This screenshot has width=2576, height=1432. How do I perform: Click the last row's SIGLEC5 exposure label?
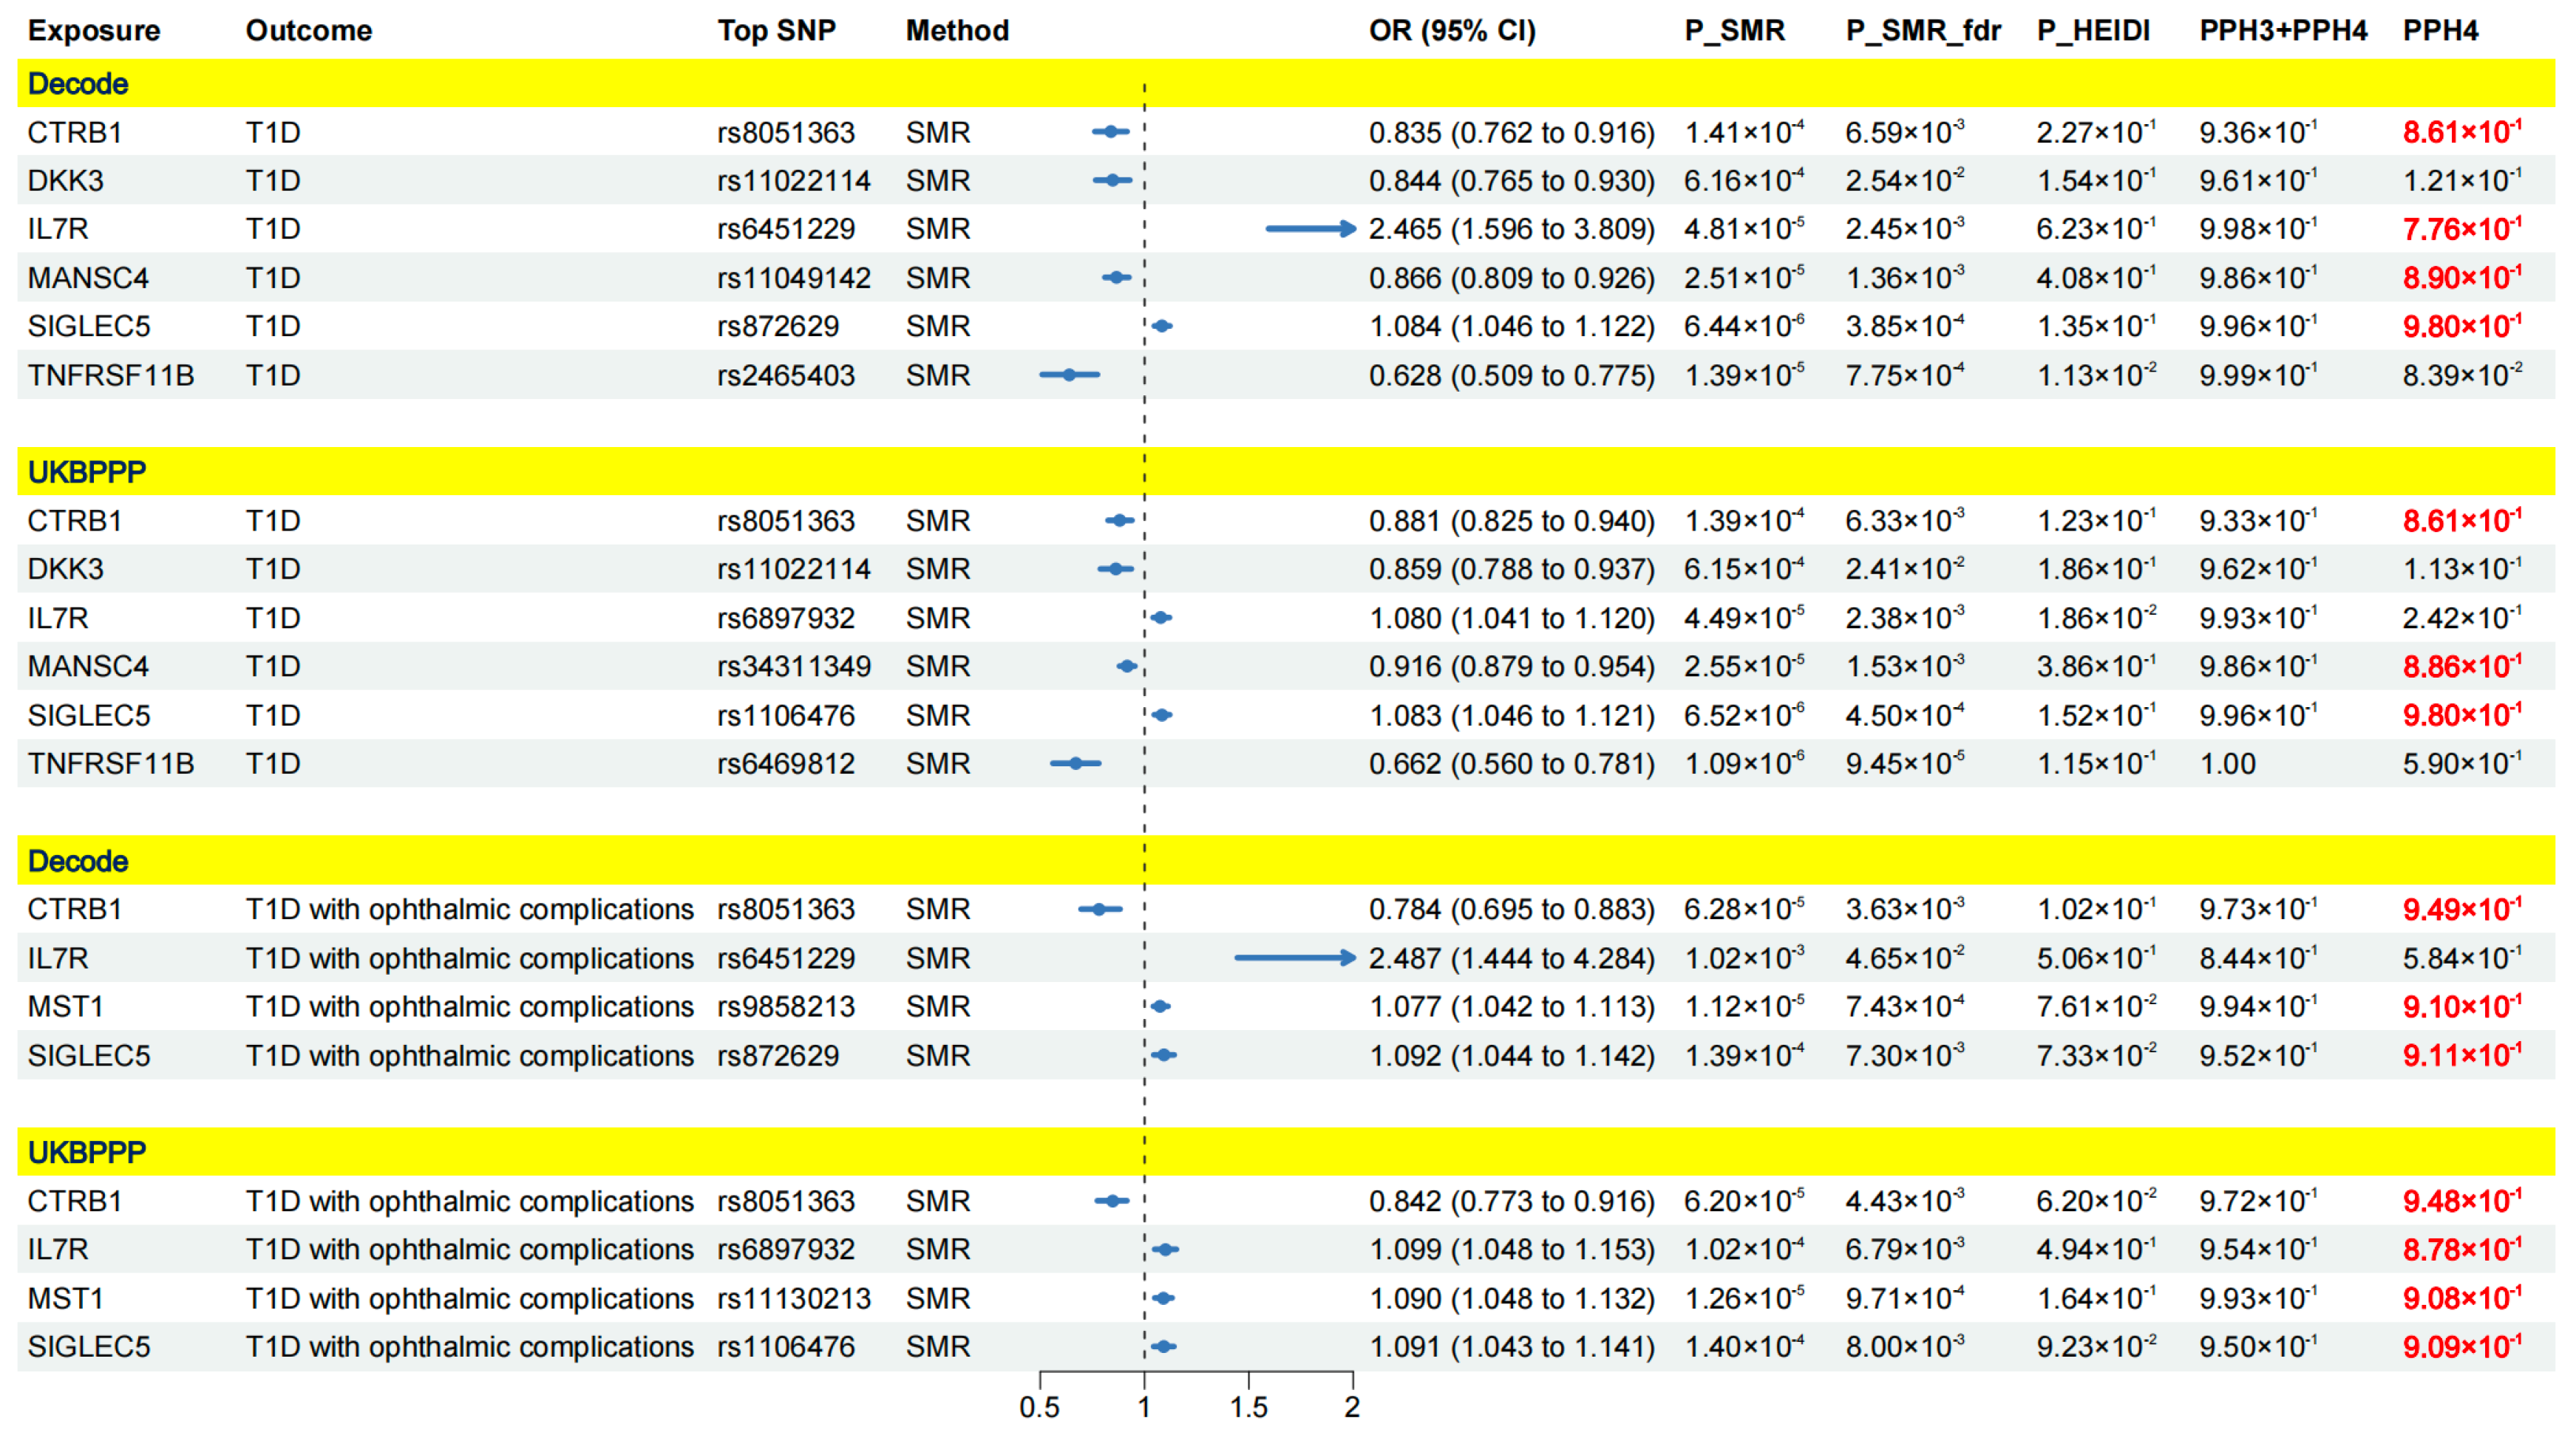click(89, 1346)
